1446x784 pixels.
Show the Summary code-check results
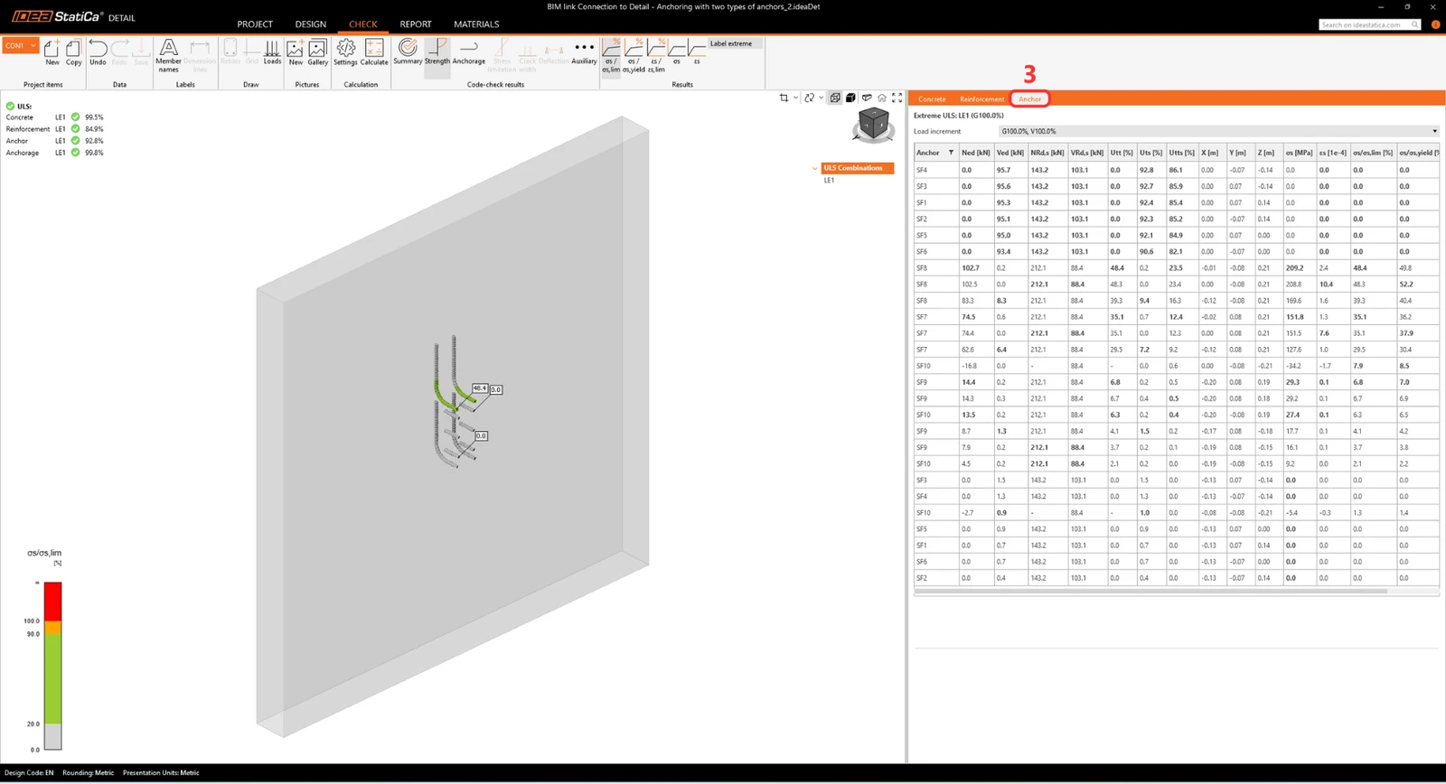pyautogui.click(x=408, y=51)
